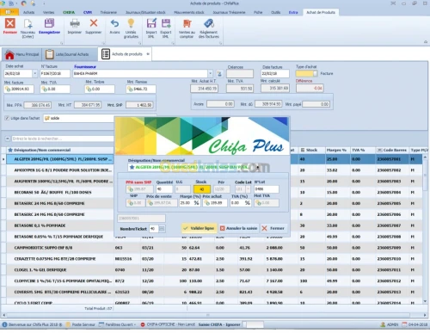Click the NombreTicket calculator button
430x333 pixels.
pyautogui.click(x=162, y=229)
